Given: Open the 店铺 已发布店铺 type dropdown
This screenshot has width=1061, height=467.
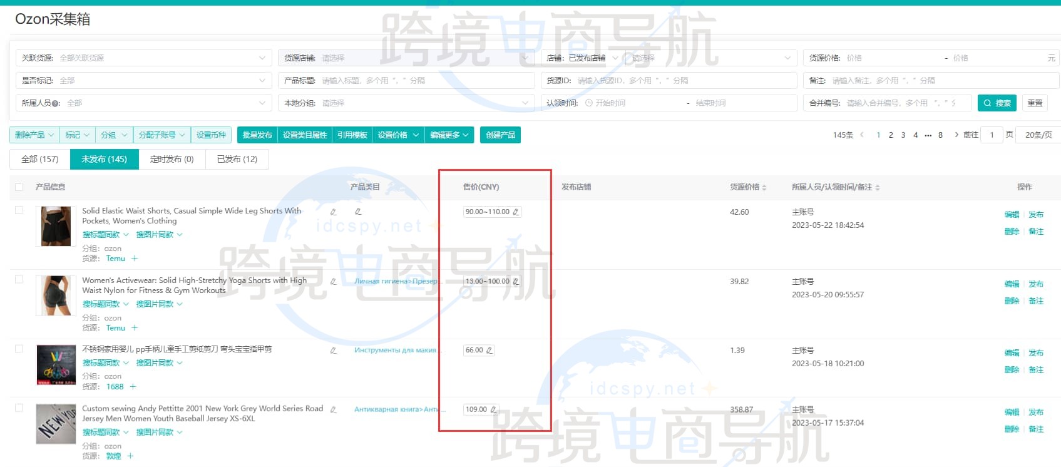Looking at the screenshot, I should coord(592,58).
